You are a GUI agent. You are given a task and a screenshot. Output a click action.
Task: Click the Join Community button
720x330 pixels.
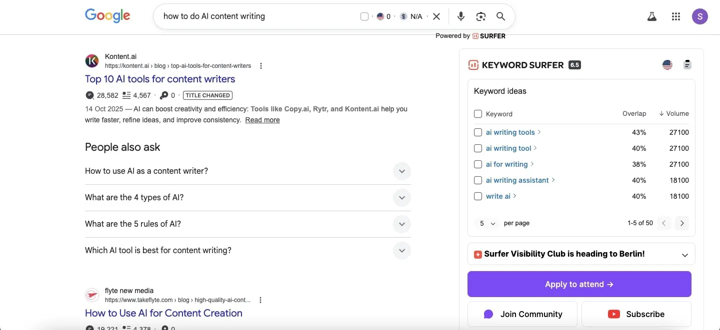[x=522, y=314]
